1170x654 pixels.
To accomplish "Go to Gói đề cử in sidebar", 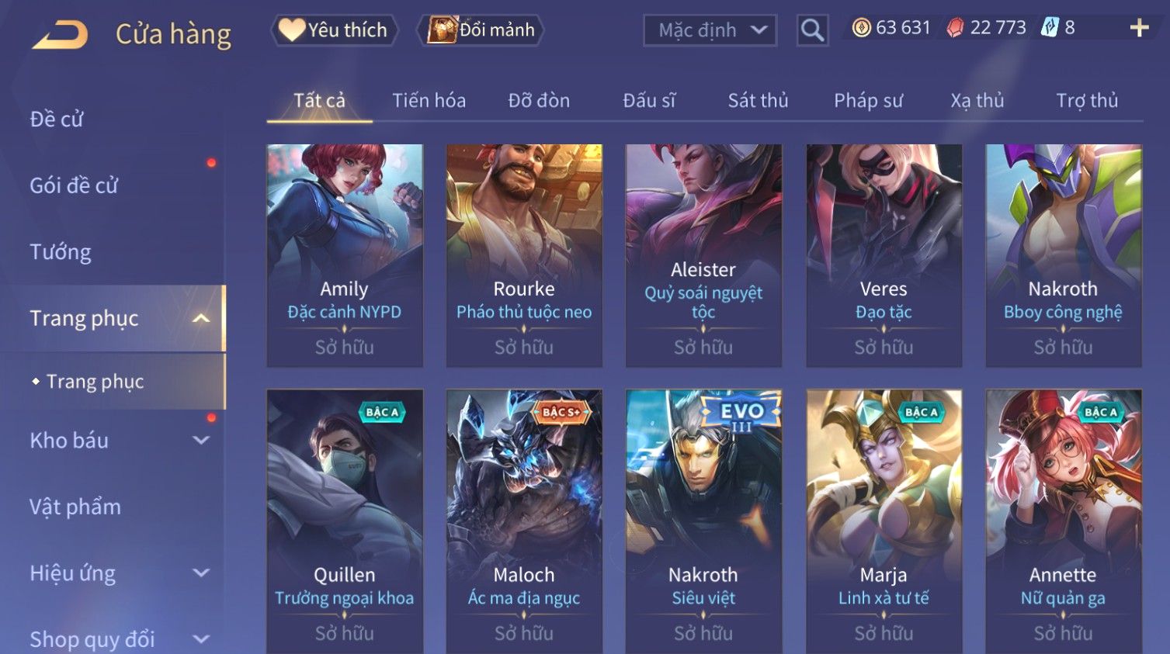I will [74, 185].
